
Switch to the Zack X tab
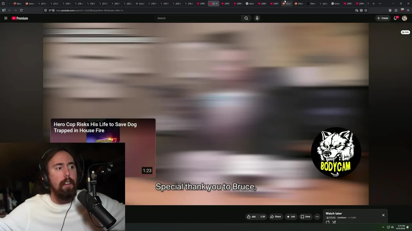pos(323,4)
